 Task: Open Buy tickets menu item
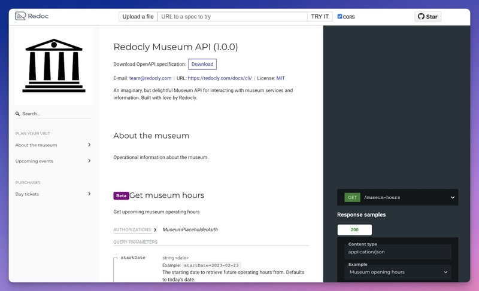(x=27, y=194)
